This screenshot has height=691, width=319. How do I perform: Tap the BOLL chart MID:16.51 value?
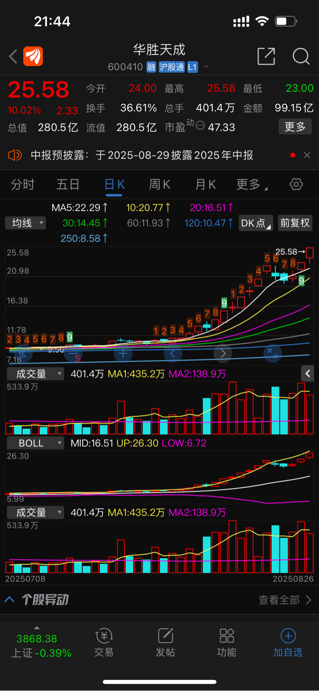click(x=92, y=443)
